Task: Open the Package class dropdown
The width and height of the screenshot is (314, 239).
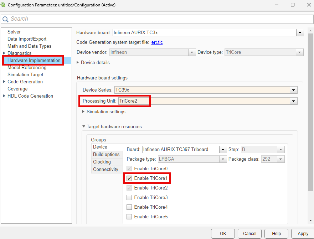Action: click(280, 159)
